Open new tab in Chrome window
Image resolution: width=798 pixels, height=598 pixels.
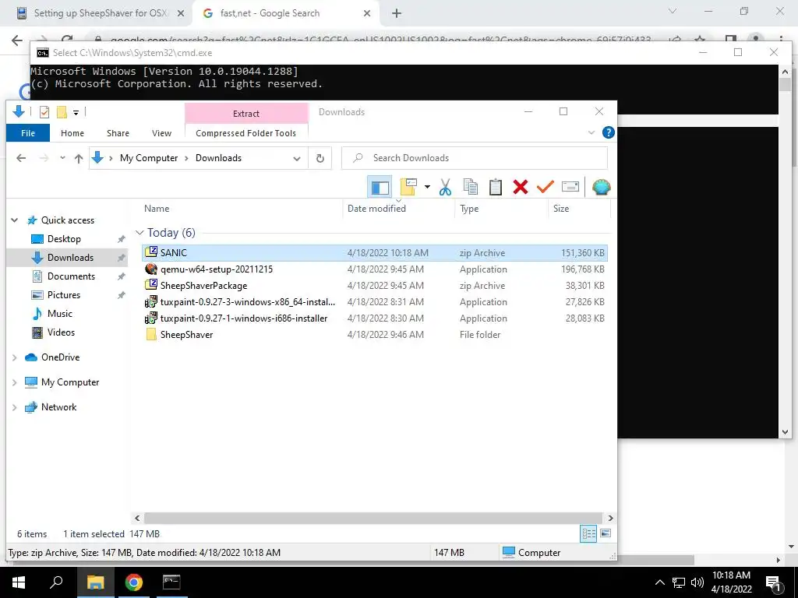pos(397,13)
